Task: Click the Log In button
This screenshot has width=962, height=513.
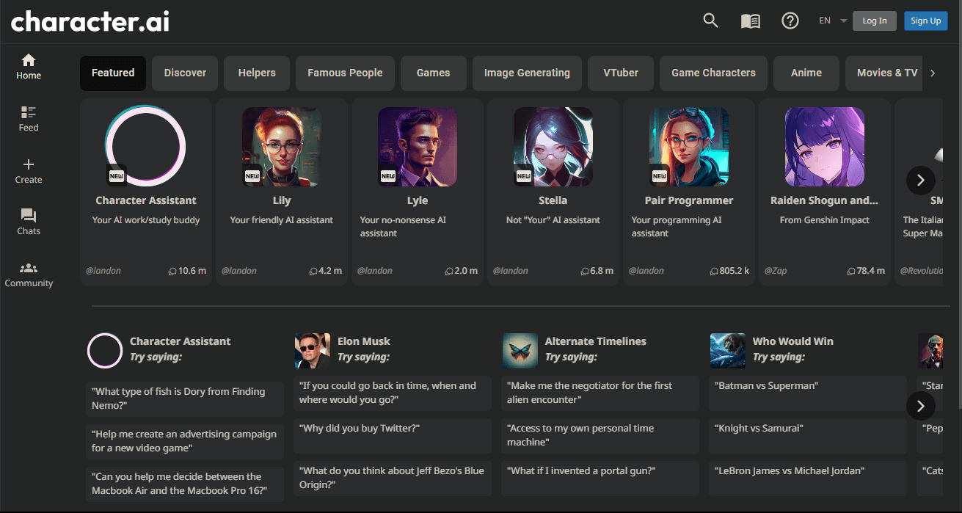Action: click(x=874, y=21)
